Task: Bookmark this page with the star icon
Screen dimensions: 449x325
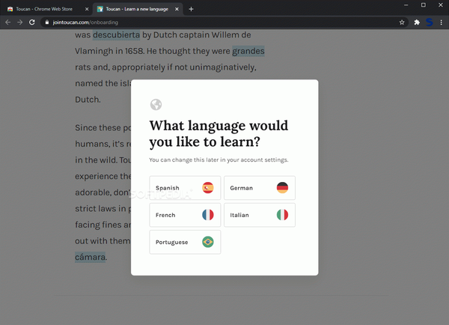Action: [x=402, y=22]
